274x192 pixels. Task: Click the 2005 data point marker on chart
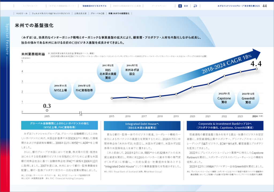(x=47, y=110)
